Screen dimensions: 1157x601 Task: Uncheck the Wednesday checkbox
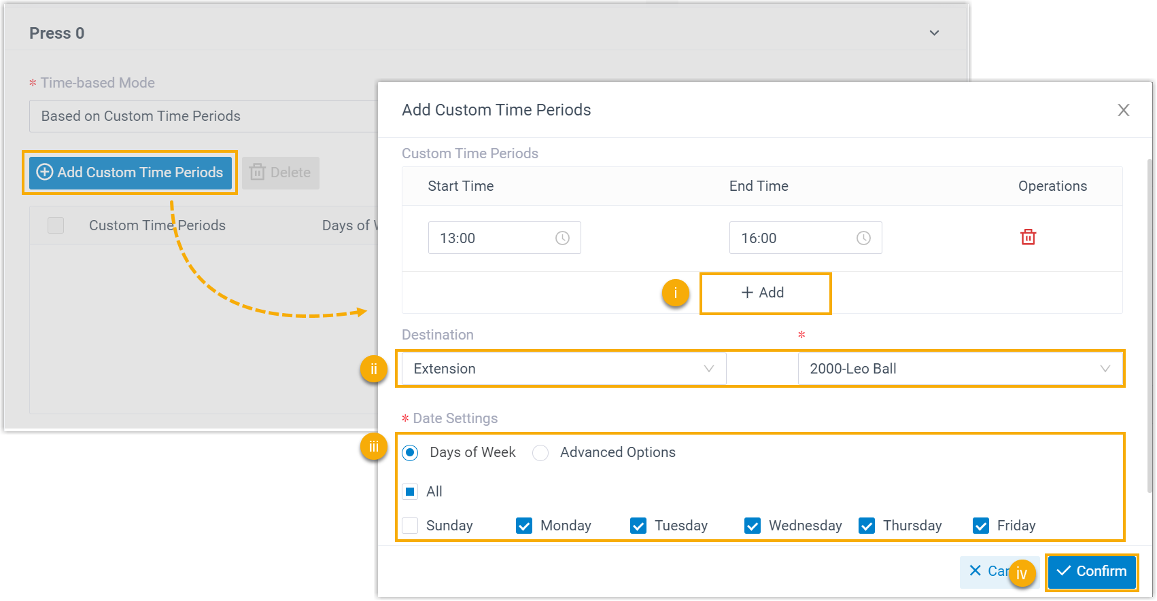click(753, 526)
